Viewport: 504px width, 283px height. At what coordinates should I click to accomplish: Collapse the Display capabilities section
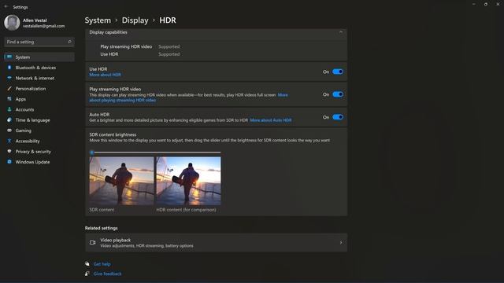click(x=341, y=32)
